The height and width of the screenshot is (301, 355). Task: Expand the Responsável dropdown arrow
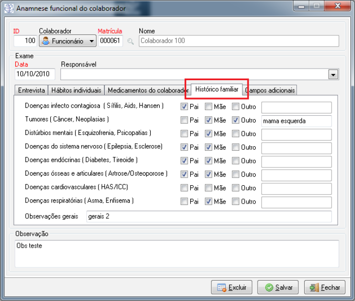click(x=333, y=75)
